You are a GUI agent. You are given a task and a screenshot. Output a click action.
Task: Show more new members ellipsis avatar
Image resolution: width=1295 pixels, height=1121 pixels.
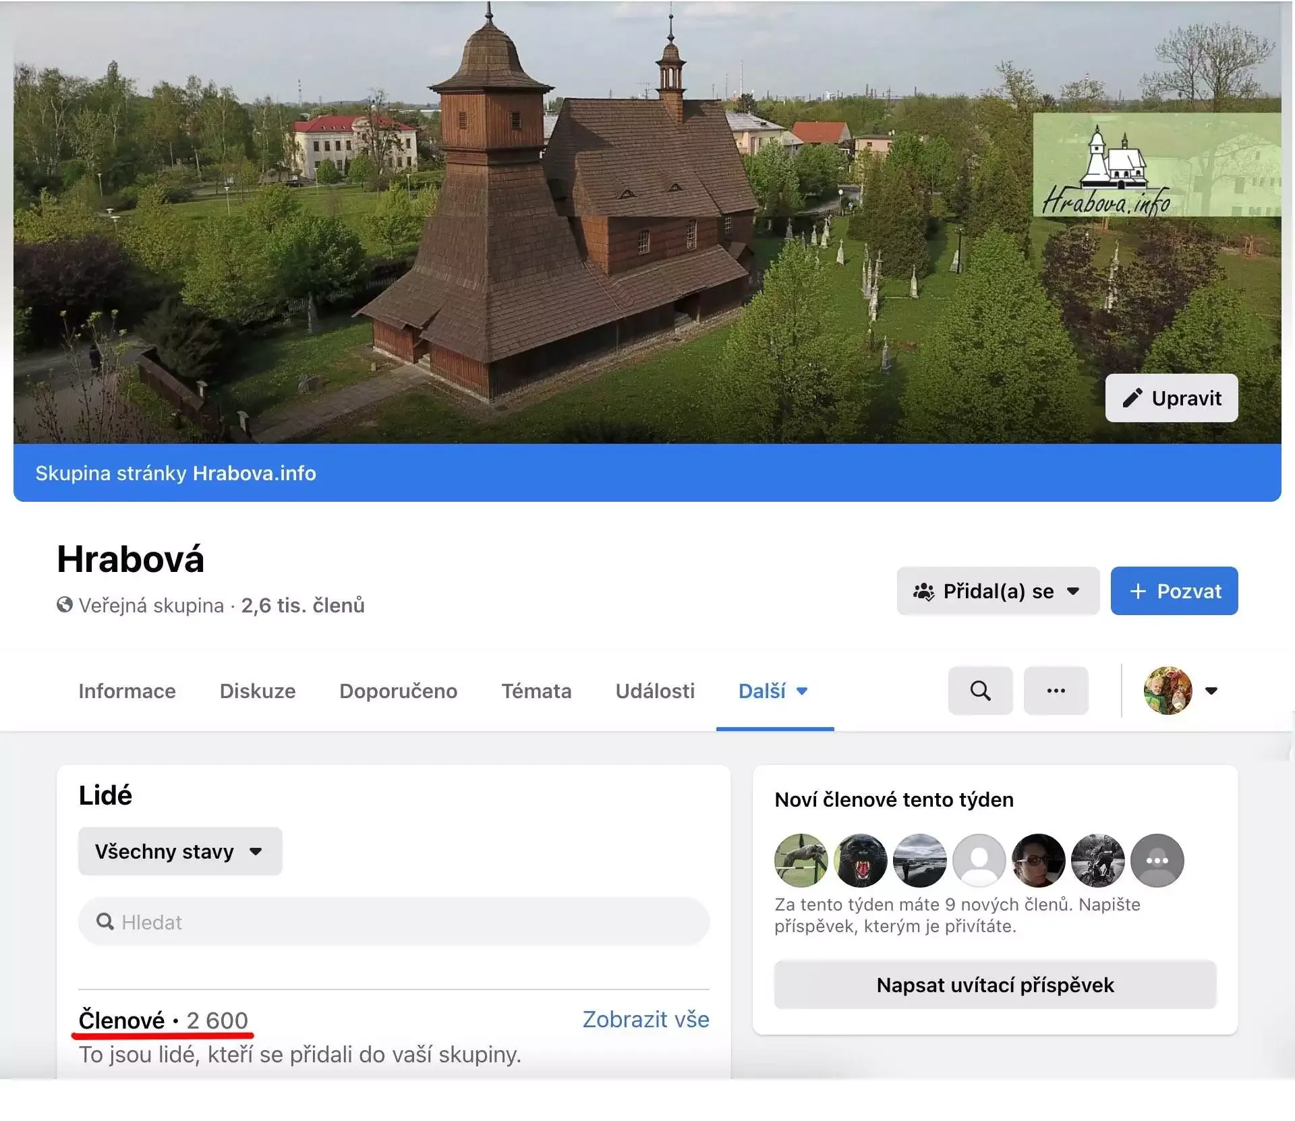tap(1157, 861)
